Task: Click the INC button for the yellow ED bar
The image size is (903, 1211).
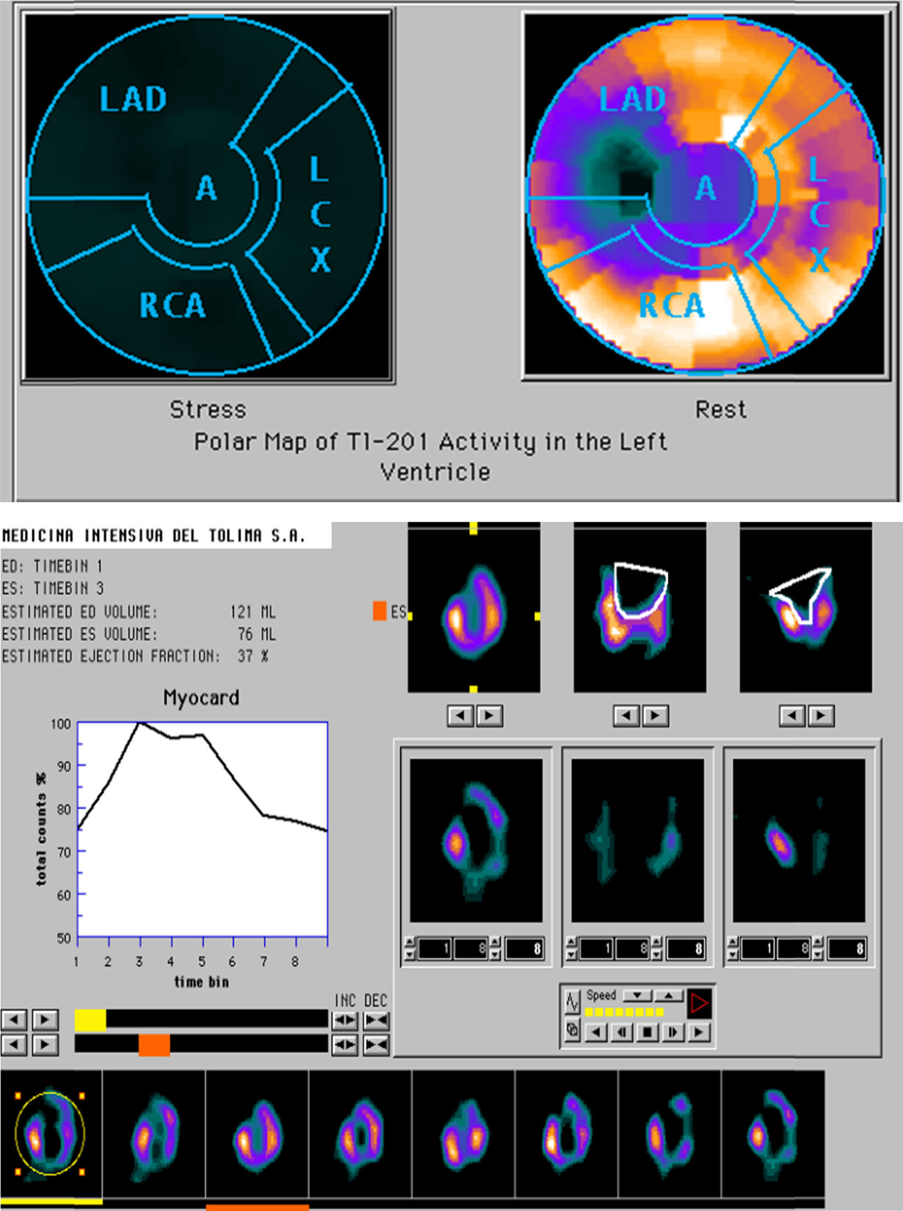Action: 345,1020
